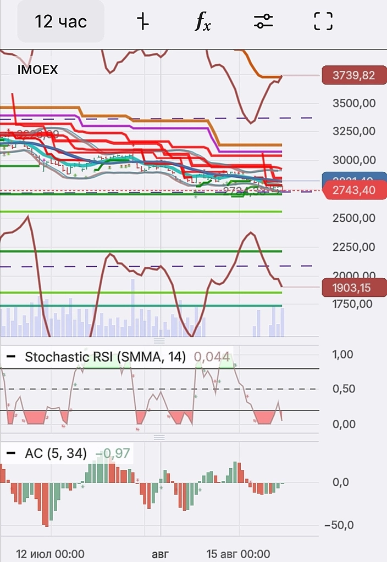Click the 1750,00 price axis value

[352, 304]
